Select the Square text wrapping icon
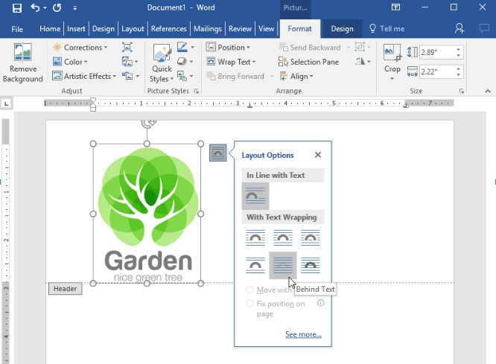This screenshot has width=496, height=364. 255,237
